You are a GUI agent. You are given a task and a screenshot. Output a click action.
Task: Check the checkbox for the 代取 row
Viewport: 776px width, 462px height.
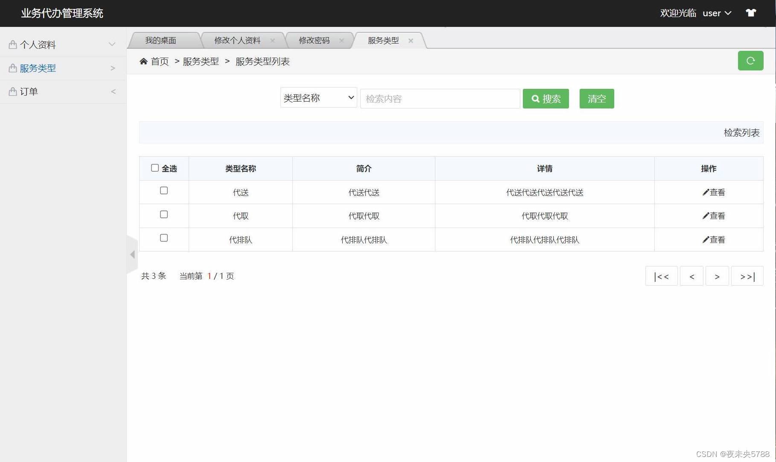[164, 214]
